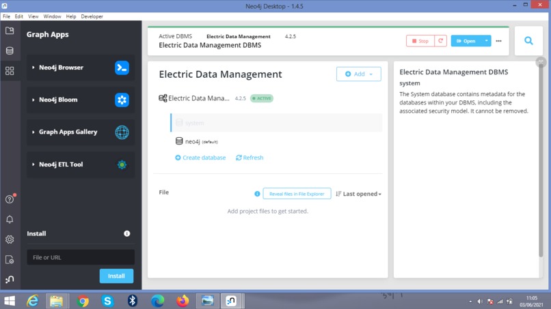Launch Neo4j Bloom app icon

click(122, 100)
